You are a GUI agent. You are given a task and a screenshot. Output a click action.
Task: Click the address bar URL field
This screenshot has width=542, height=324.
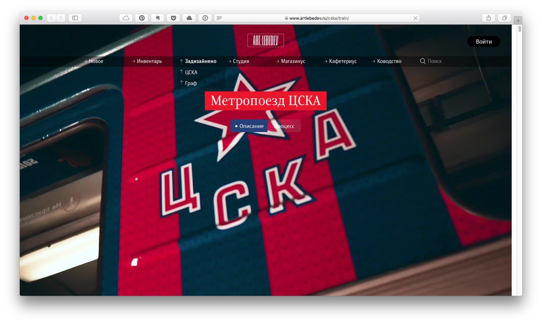[x=317, y=18]
